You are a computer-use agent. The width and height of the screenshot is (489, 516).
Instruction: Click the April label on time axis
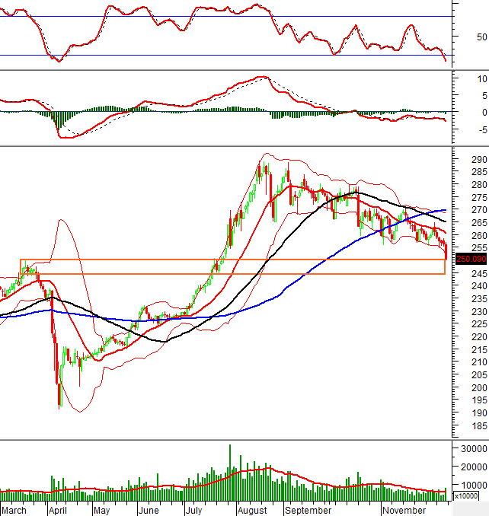point(59,510)
